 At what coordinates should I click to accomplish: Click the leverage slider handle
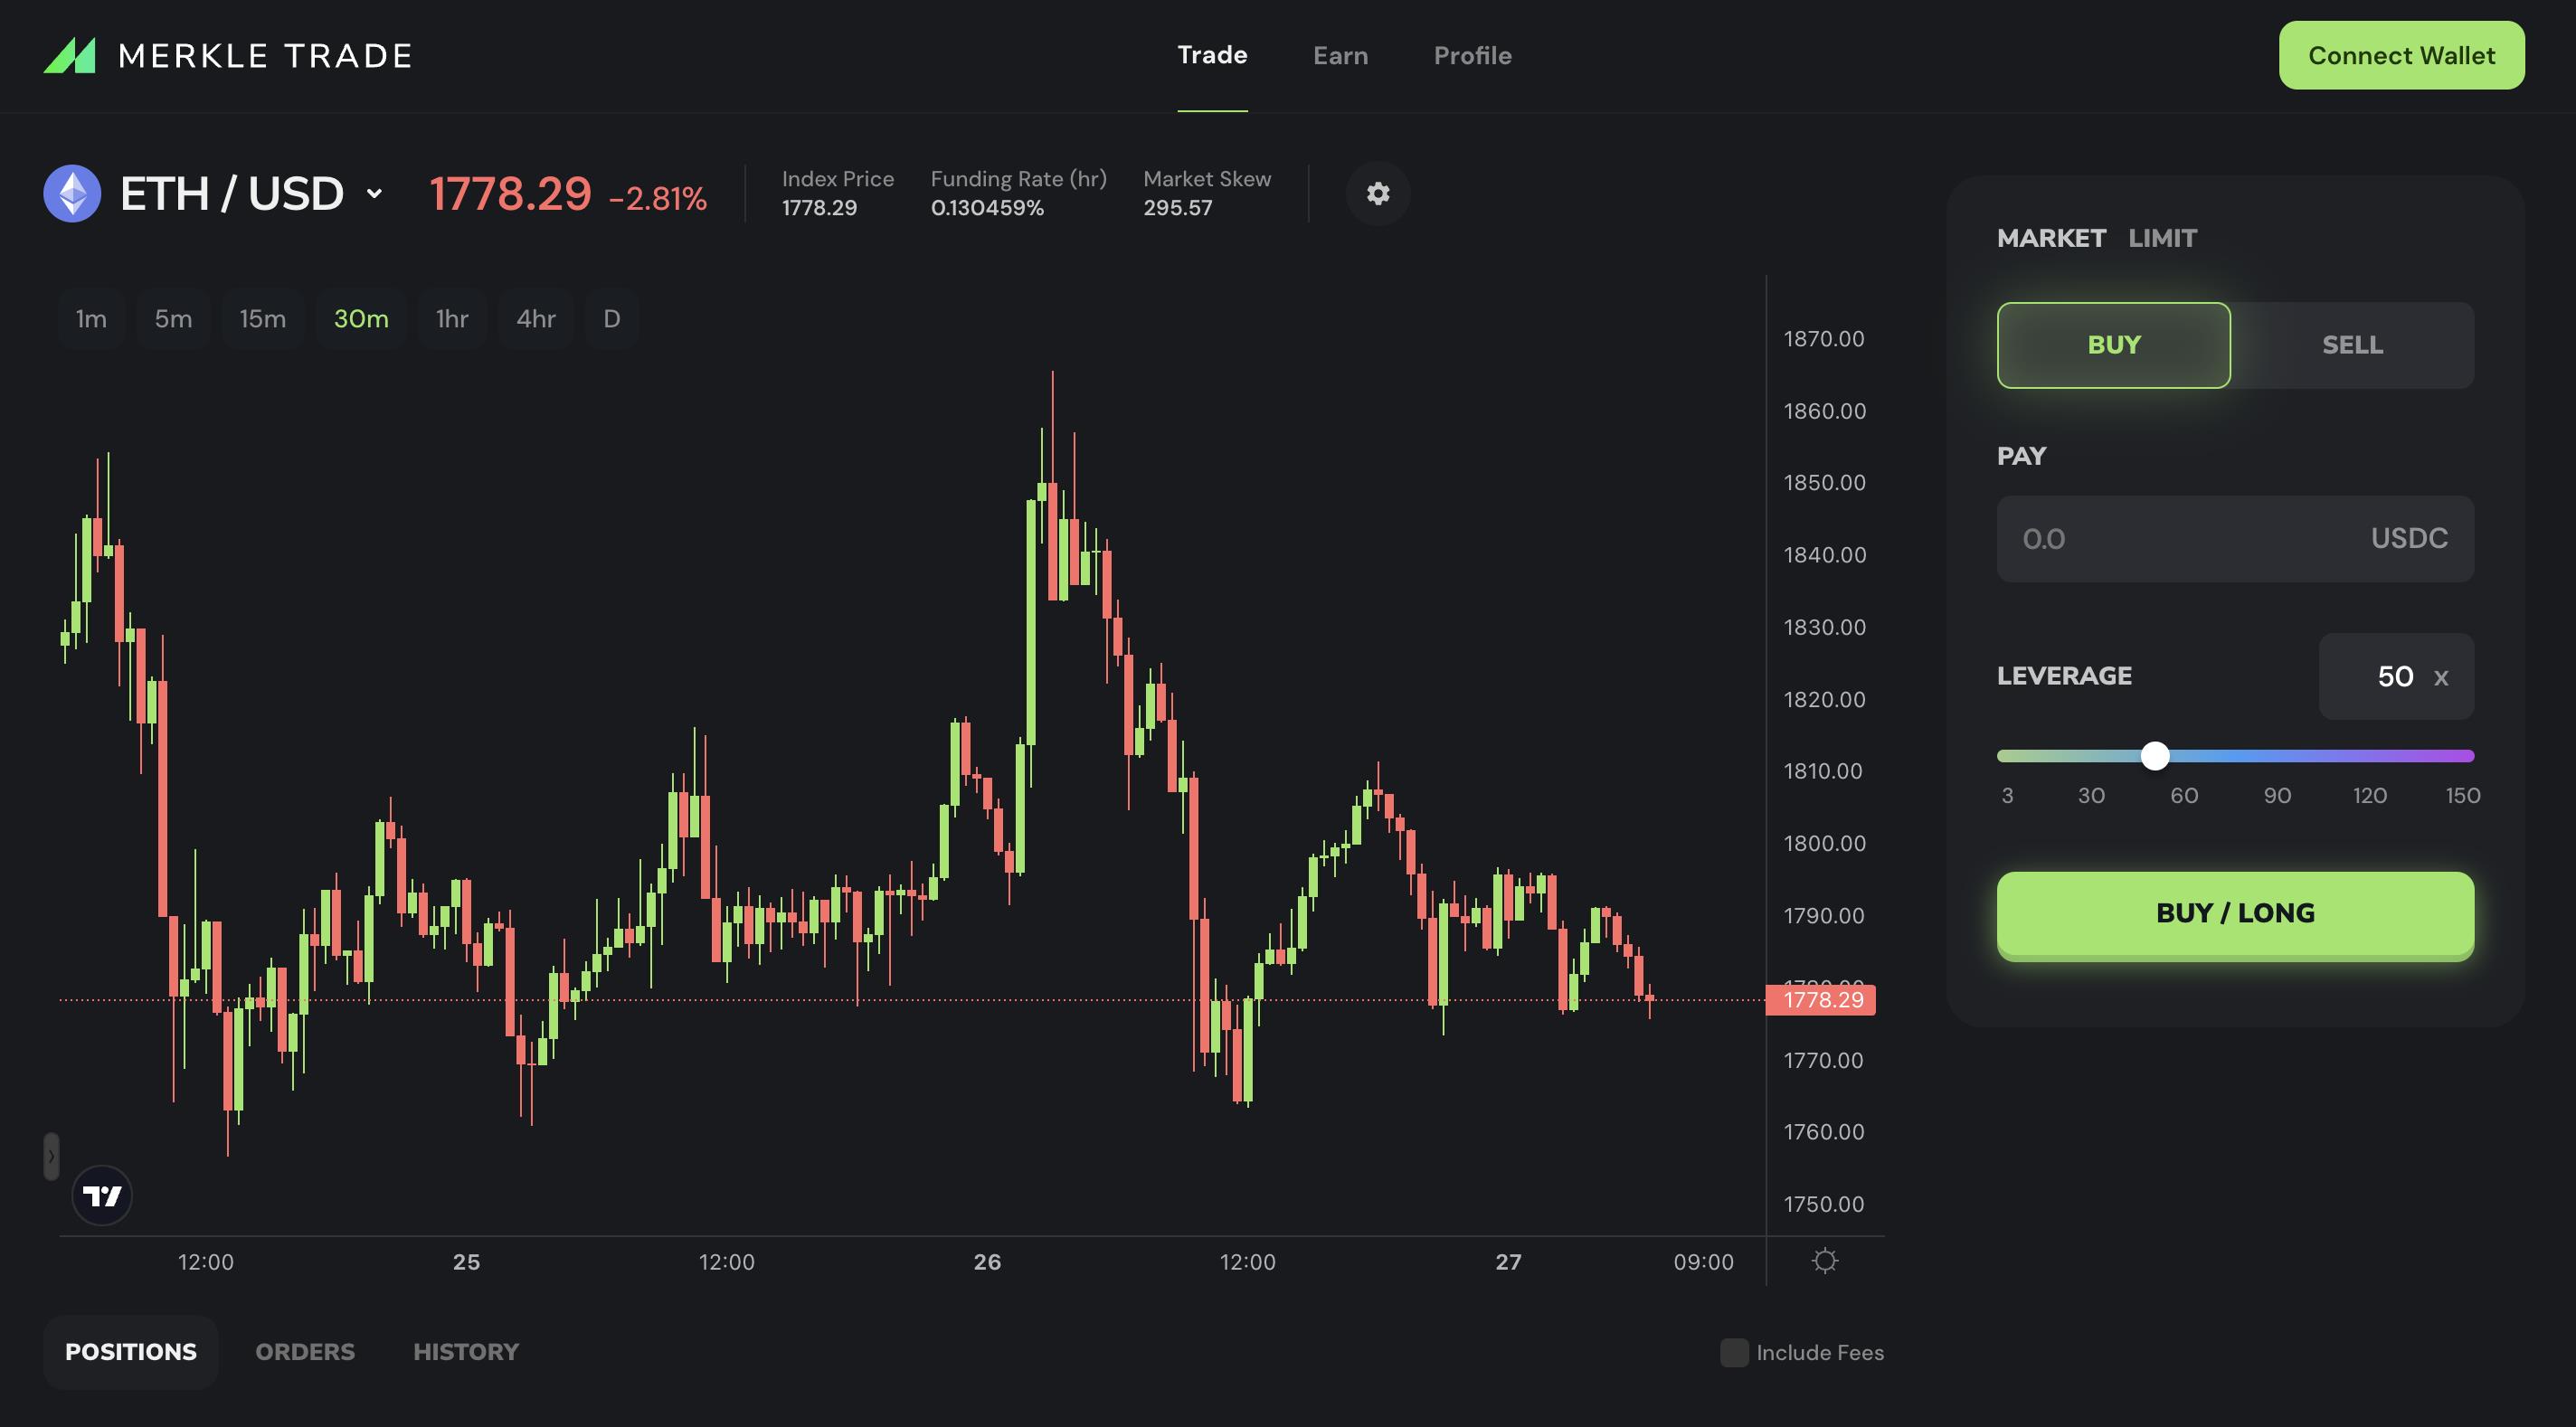2155,756
